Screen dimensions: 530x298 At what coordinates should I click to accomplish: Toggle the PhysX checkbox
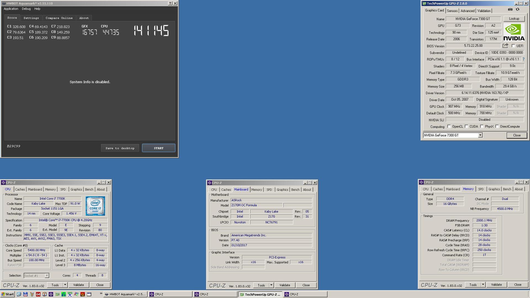point(482,126)
